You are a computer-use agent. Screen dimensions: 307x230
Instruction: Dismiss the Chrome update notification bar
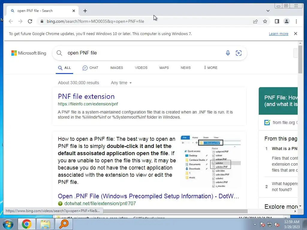coord(296,34)
